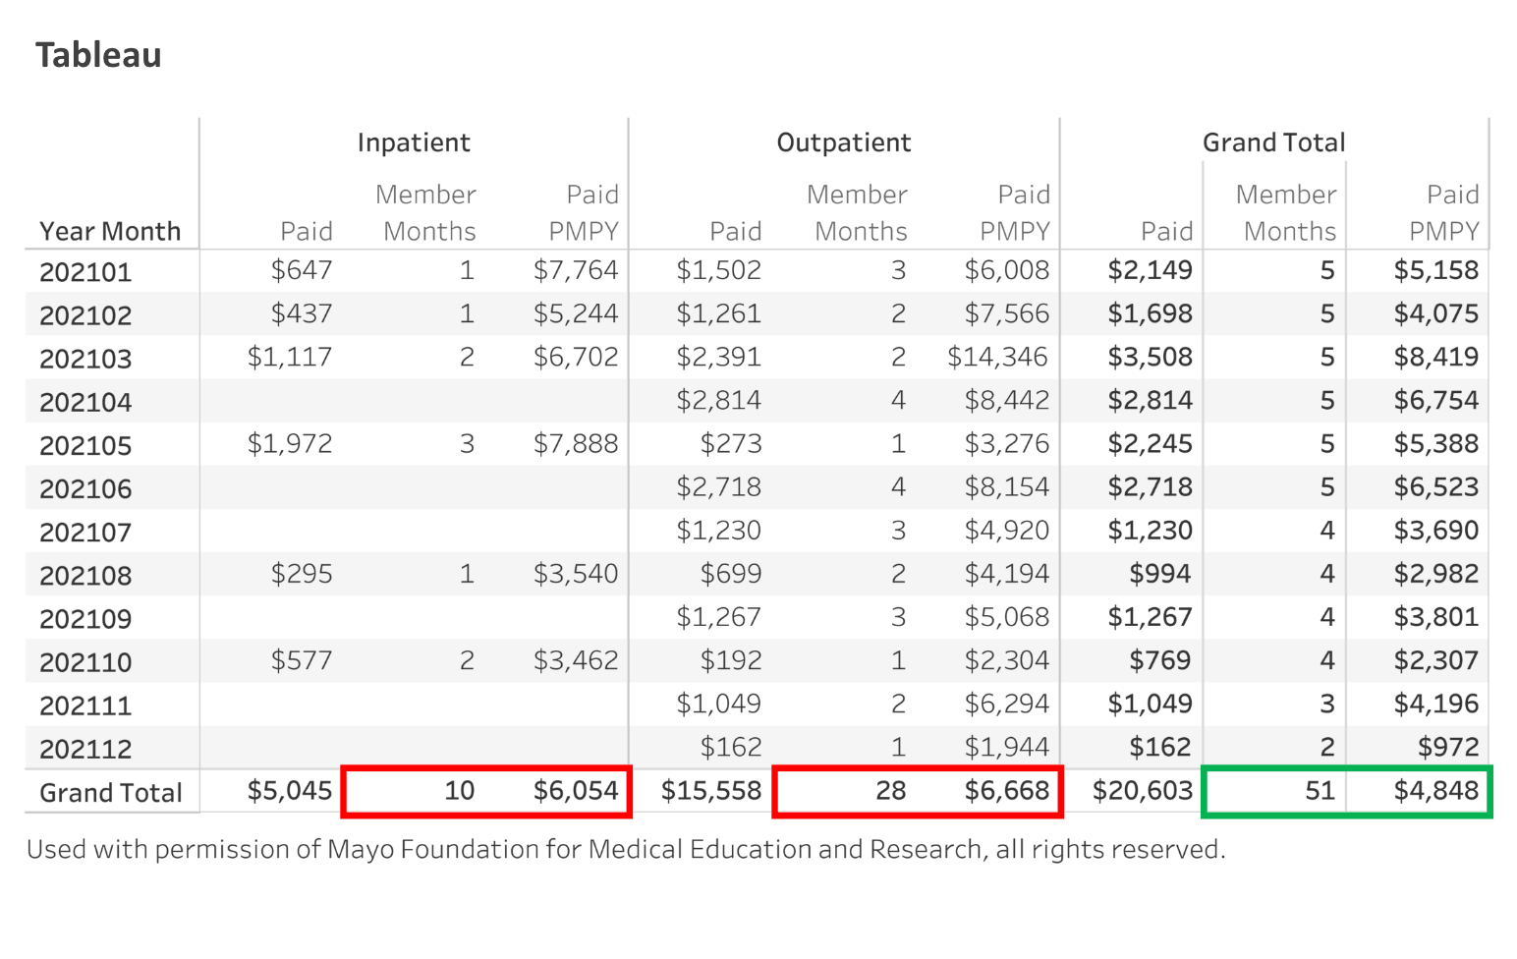The image size is (1517, 959).
Task: Select the $7,764 Paid PMPY cell
Action: tap(576, 270)
